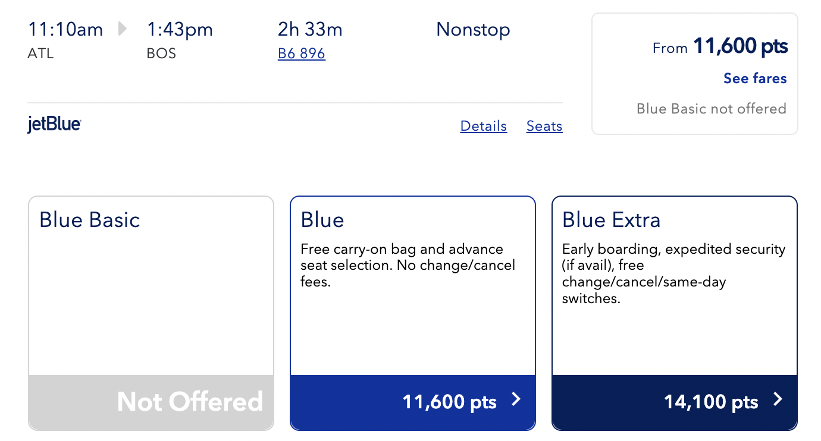Click the 'Blue Basic not offered' notice
Screen dimensions: 821x441
(712, 109)
